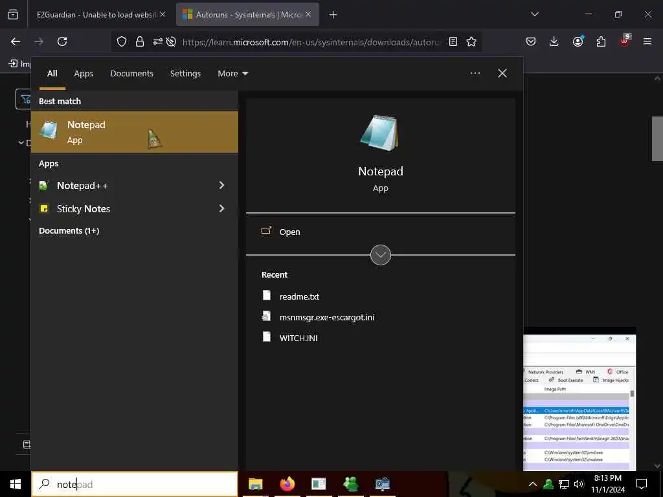The image size is (663, 497).
Task: Open the green messenger taskbar icon
Action: point(350,484)
